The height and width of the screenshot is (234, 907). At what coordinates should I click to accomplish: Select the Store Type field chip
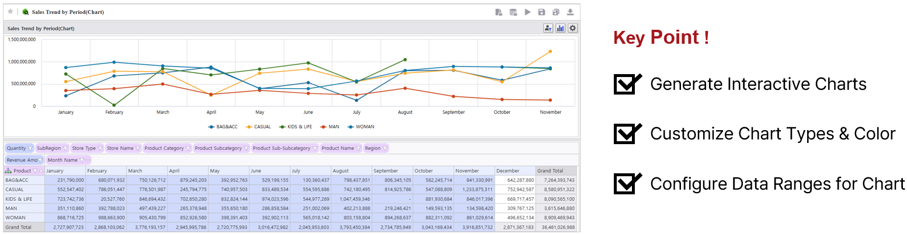pos(83,148)
